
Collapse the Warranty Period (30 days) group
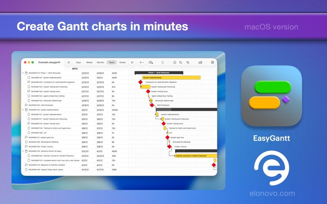pos(23,151)
